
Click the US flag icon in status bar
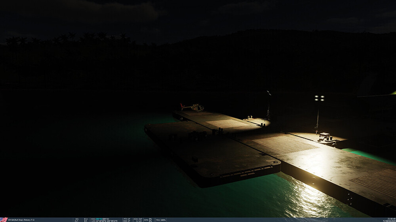[4, 220]
